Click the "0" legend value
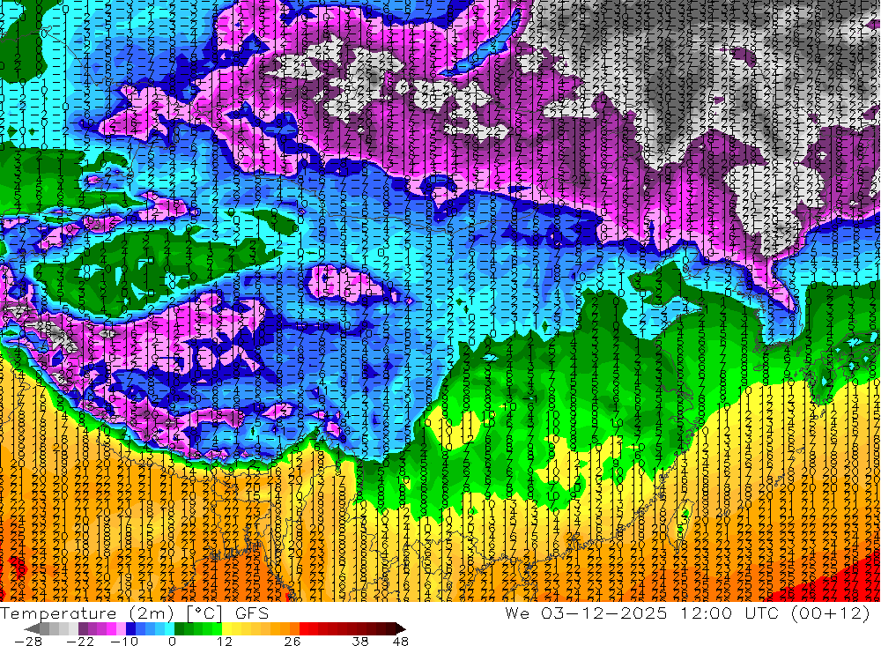This screenshot has height=646, width=881. [173, 641]
